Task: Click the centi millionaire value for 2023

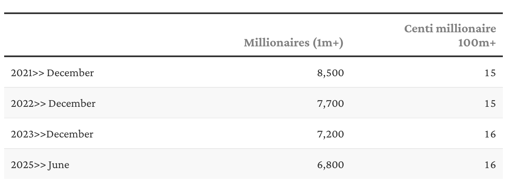Action: tap(490, 134)
